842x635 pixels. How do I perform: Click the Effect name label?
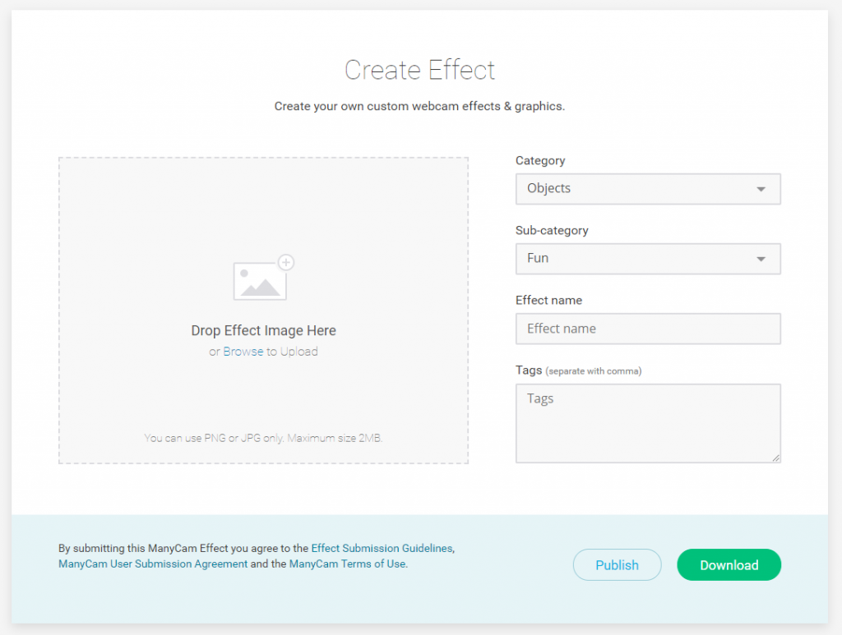click(548, 300)
